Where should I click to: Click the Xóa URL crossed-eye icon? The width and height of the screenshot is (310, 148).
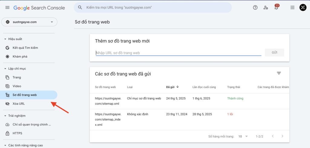coord(7,104)
